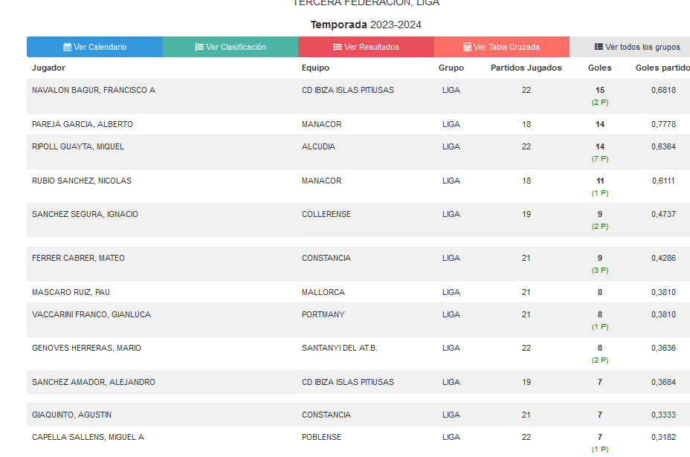Click the Goles column header
This screenshot has width=690, height=457.
599,68
